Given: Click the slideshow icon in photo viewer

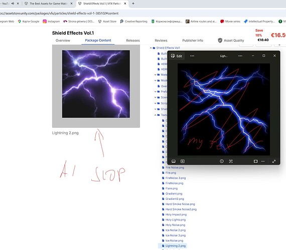Looking at the screenshot, I should click(x=183, y=161).
